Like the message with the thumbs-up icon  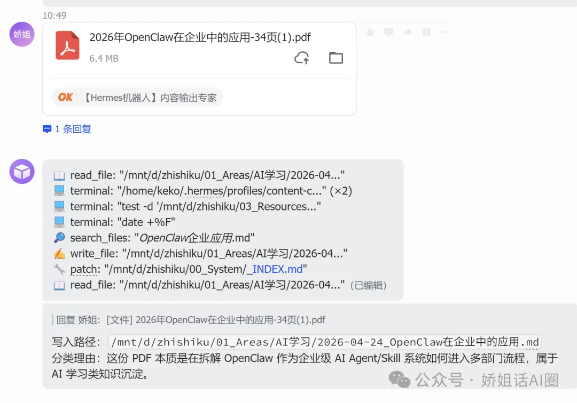coord(369,32)
